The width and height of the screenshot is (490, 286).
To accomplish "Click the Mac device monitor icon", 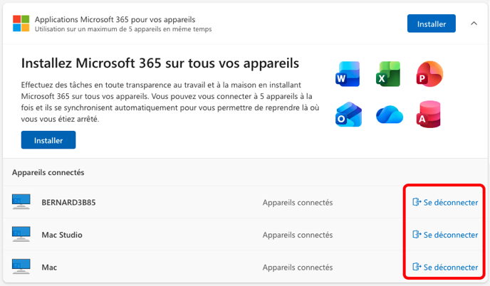I will pos(21,267).
